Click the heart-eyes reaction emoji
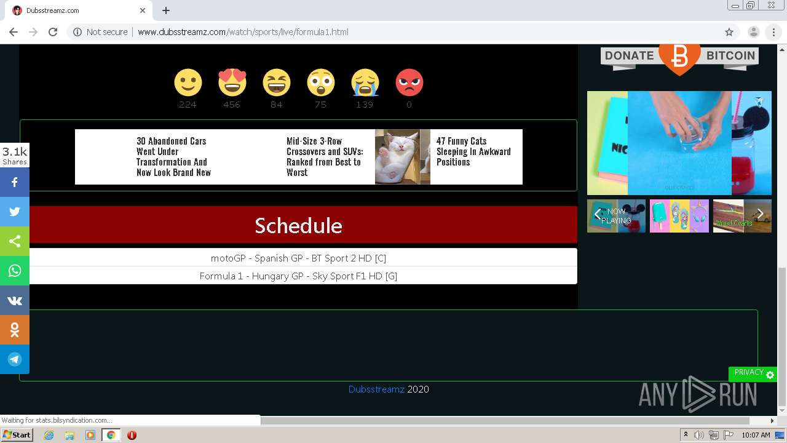 (x=232, y=82)
